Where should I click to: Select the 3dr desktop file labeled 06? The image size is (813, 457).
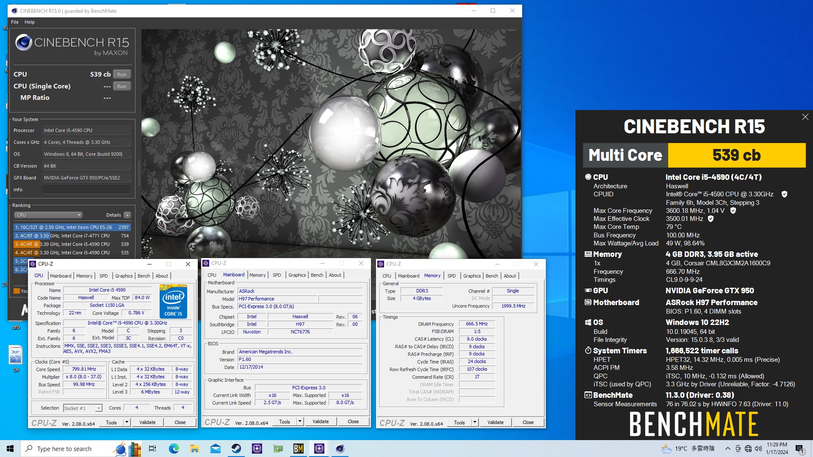(16, 358)
